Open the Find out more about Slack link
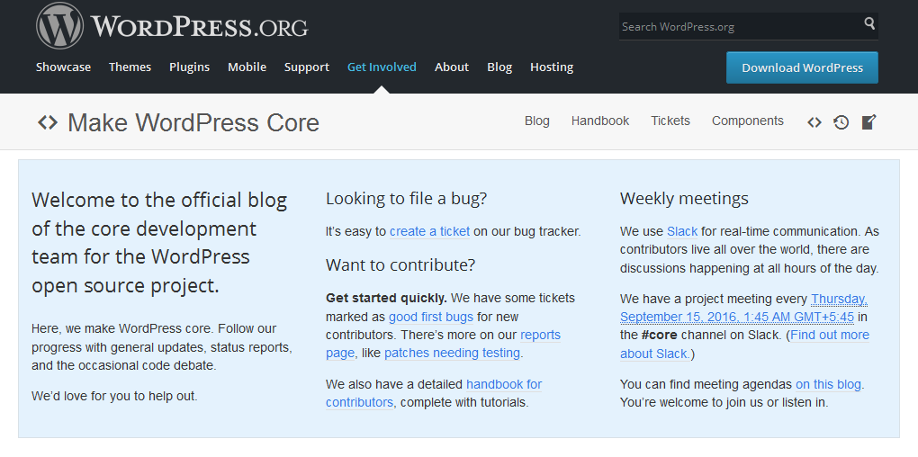 click(744, 344)
